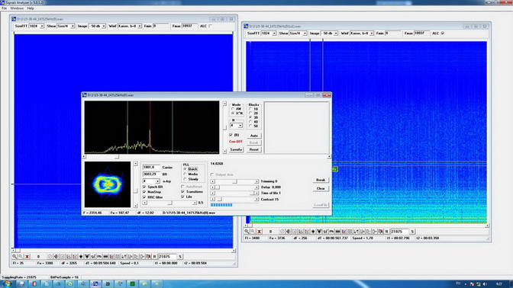Click Ph icon in right window toolbar
The width and height of the screenshot is (513, 288).
tap(332, 232)
